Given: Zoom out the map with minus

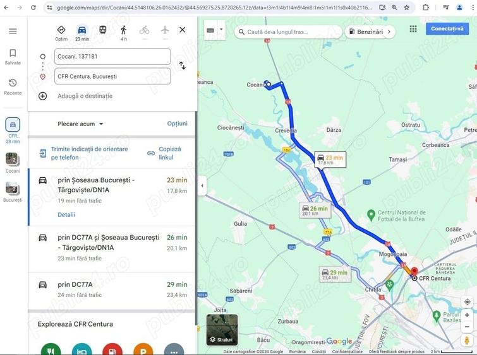Looking at the screenshot, I should (x=467, y=327).
